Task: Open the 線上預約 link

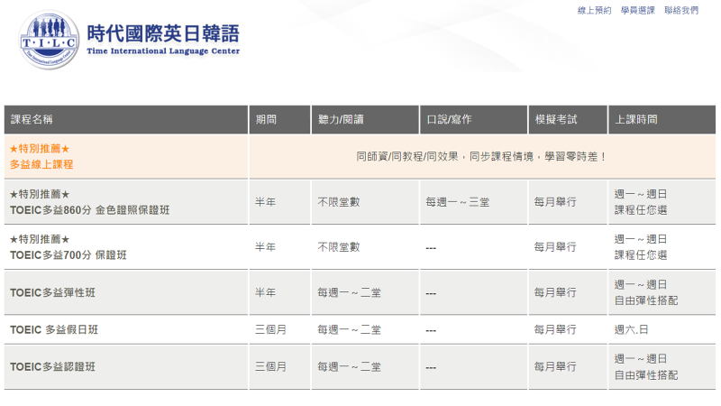Action: [x=594, y=11]
